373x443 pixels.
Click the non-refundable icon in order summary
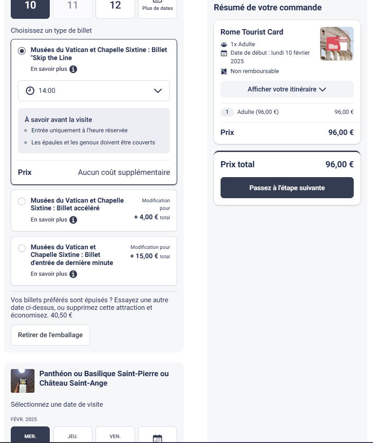[224, 71]
